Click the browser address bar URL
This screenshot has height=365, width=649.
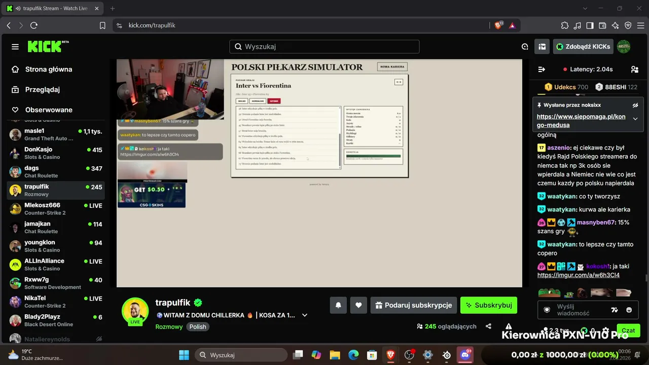(152, 25)
